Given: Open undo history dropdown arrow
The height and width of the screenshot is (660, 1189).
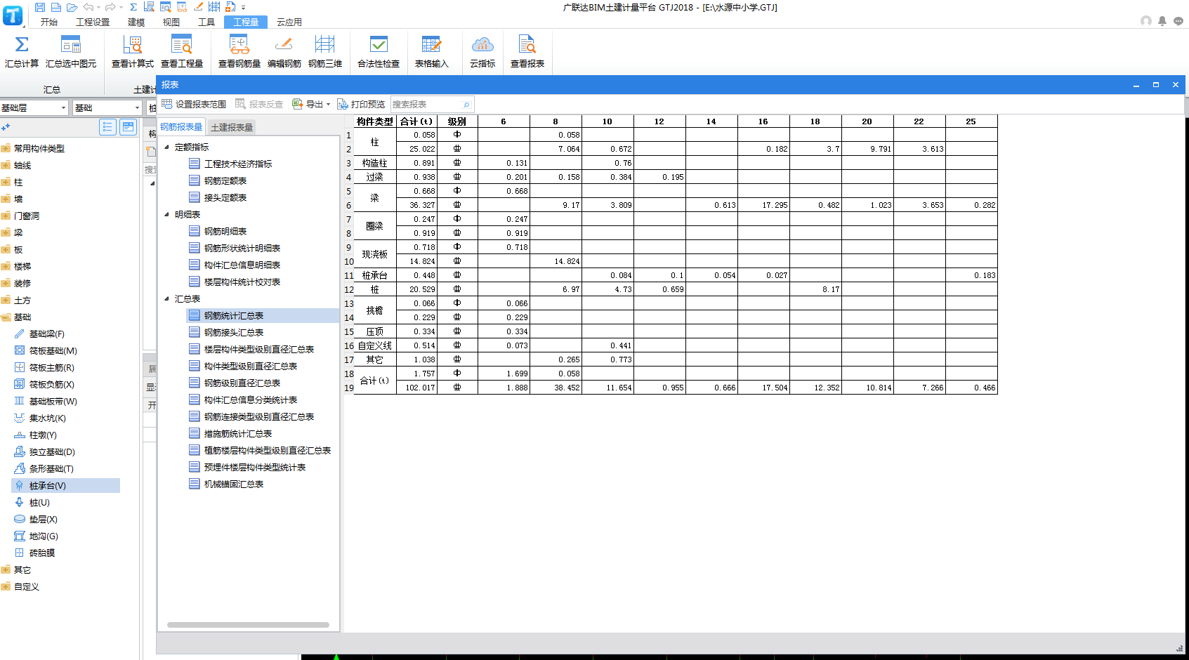Looking at the screenshot, I should [98, 8].
